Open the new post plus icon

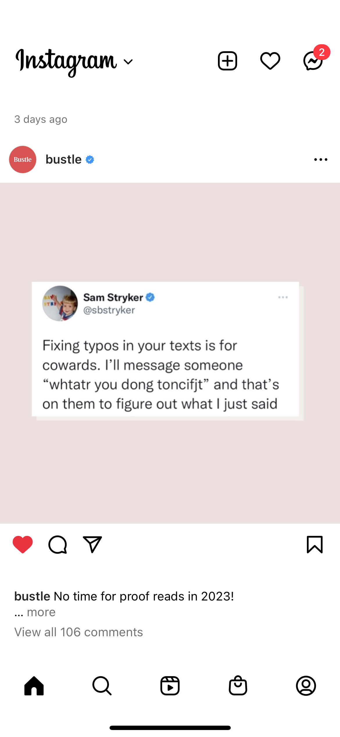pos(227,61)
